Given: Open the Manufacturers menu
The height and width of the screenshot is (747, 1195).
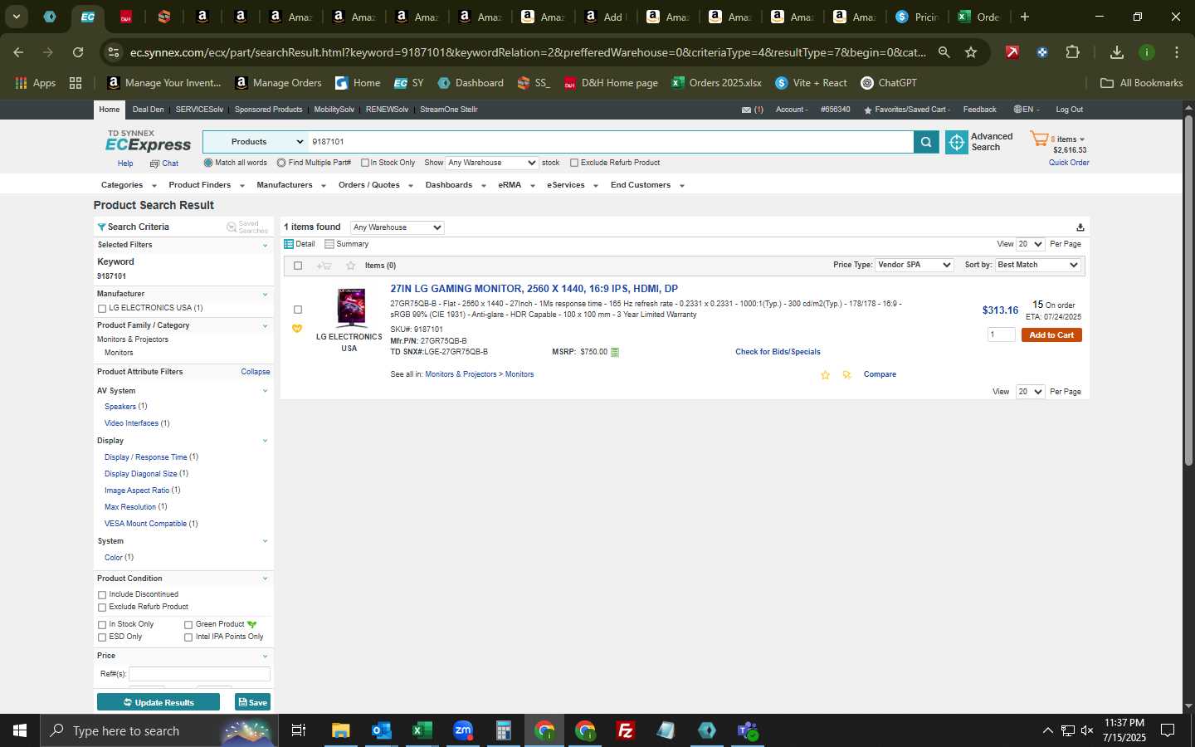Looking at the screenshot, I should [290, 185].
